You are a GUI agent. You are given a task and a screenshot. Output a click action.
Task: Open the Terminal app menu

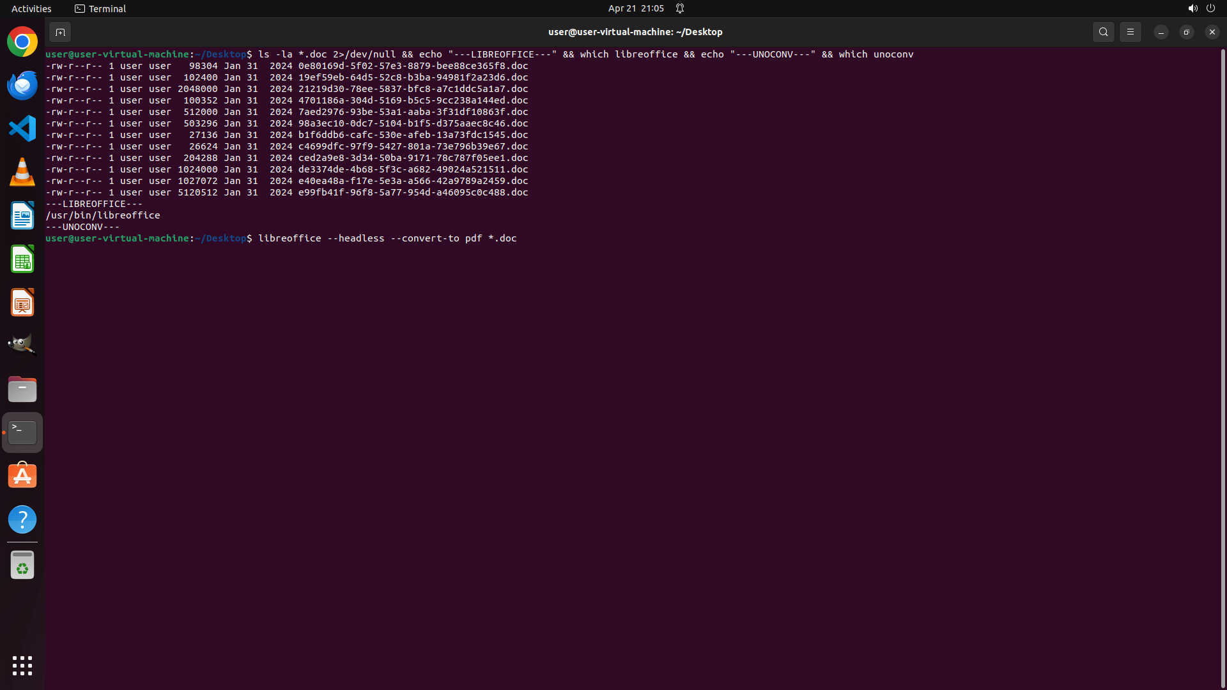point(100,8)
